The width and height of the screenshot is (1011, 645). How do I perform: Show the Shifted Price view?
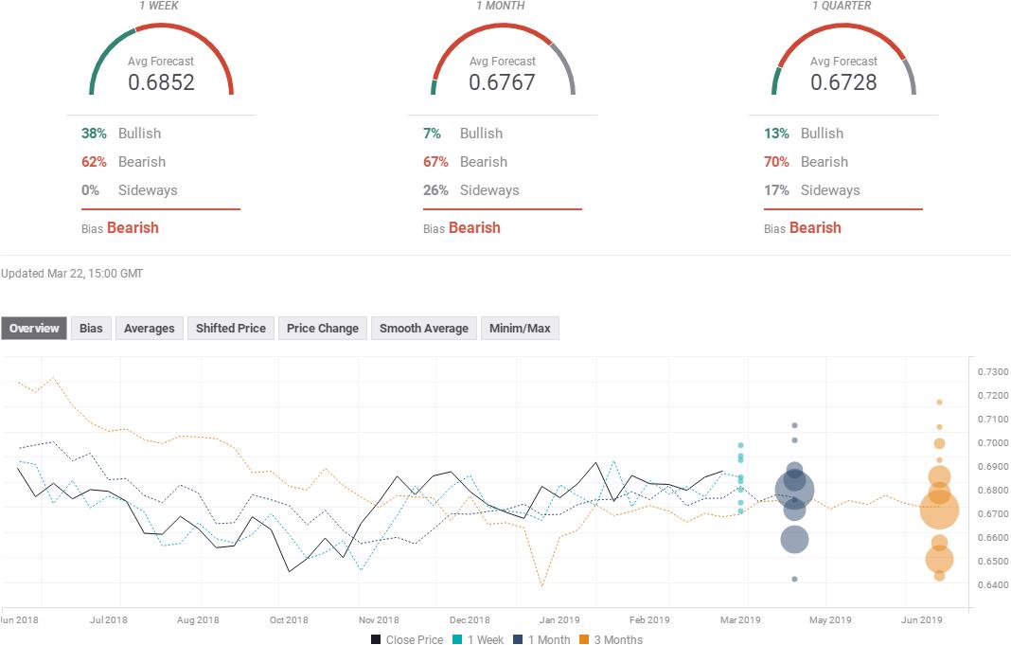tap(230, 329)
